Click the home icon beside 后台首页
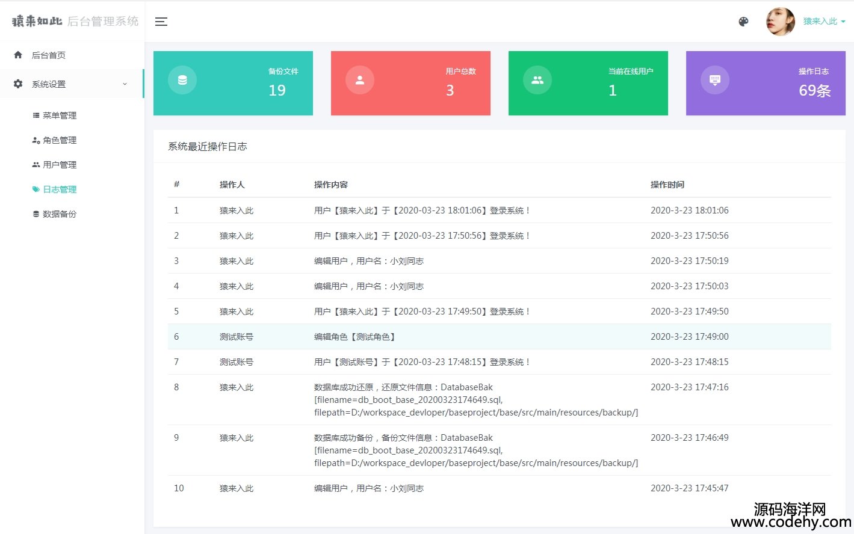This screenshot has width=854, height=534. point(18,55)
